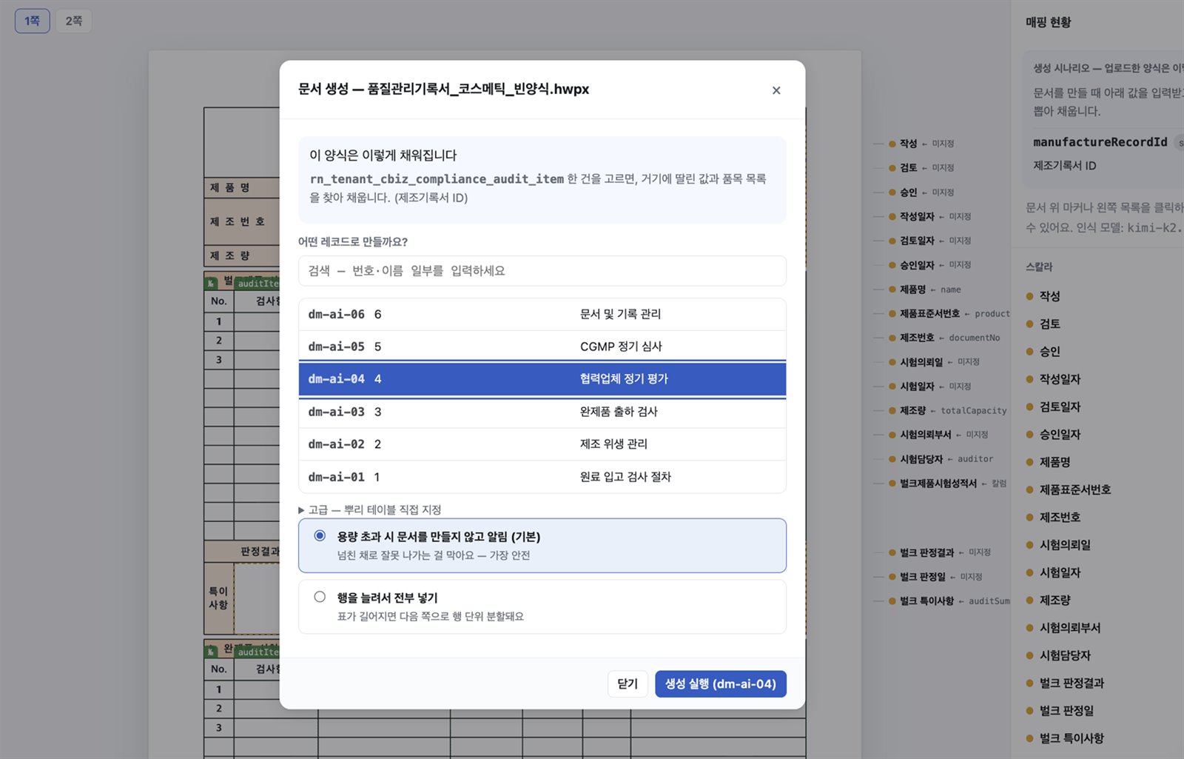
Task: Select highlighted record dm-ai-04 row
Action: pyautogui.click(x=542, y=379)
